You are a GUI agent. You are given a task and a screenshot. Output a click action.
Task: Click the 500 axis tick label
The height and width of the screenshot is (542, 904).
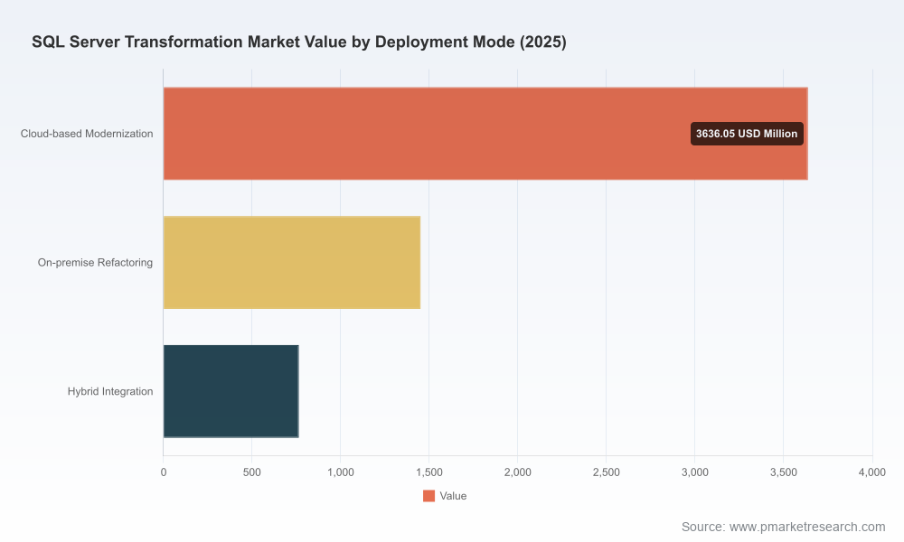(x=252, y=472)
